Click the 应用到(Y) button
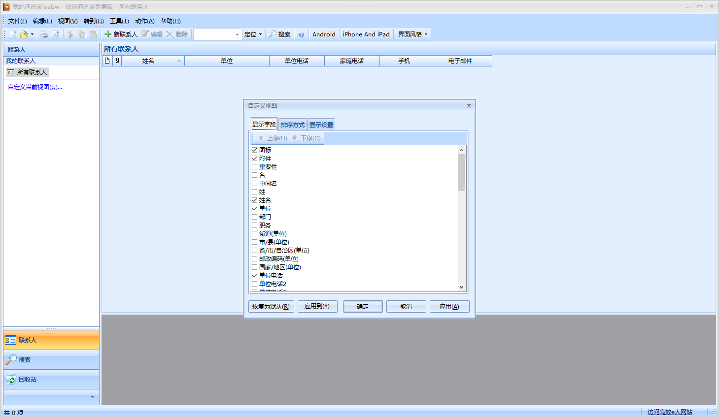719x418 pixels. (x=317, y=307)
